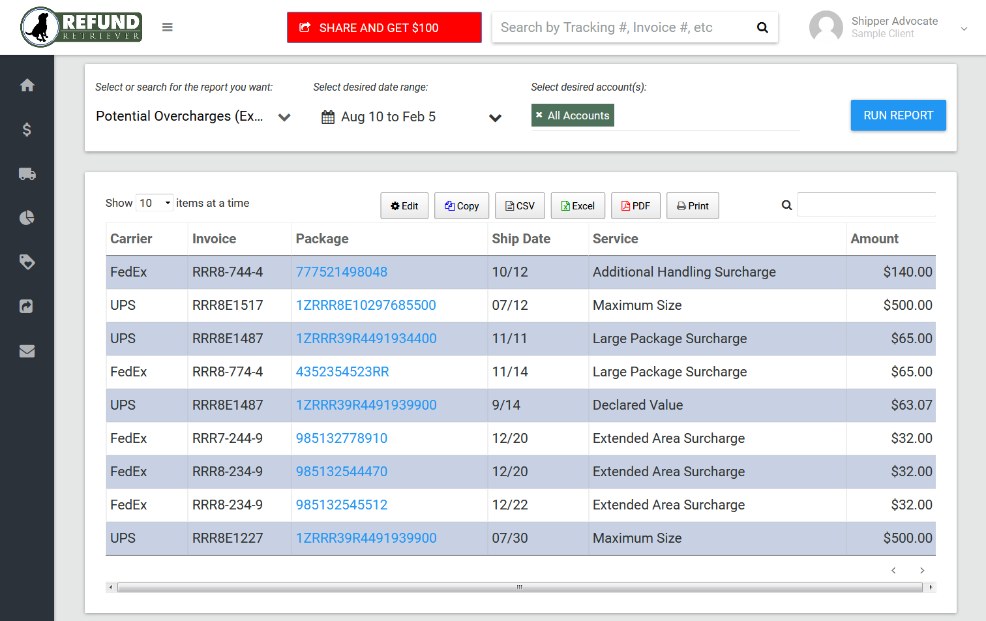
Task: Click the $63.07 amount cell
Action: point(891,405)
